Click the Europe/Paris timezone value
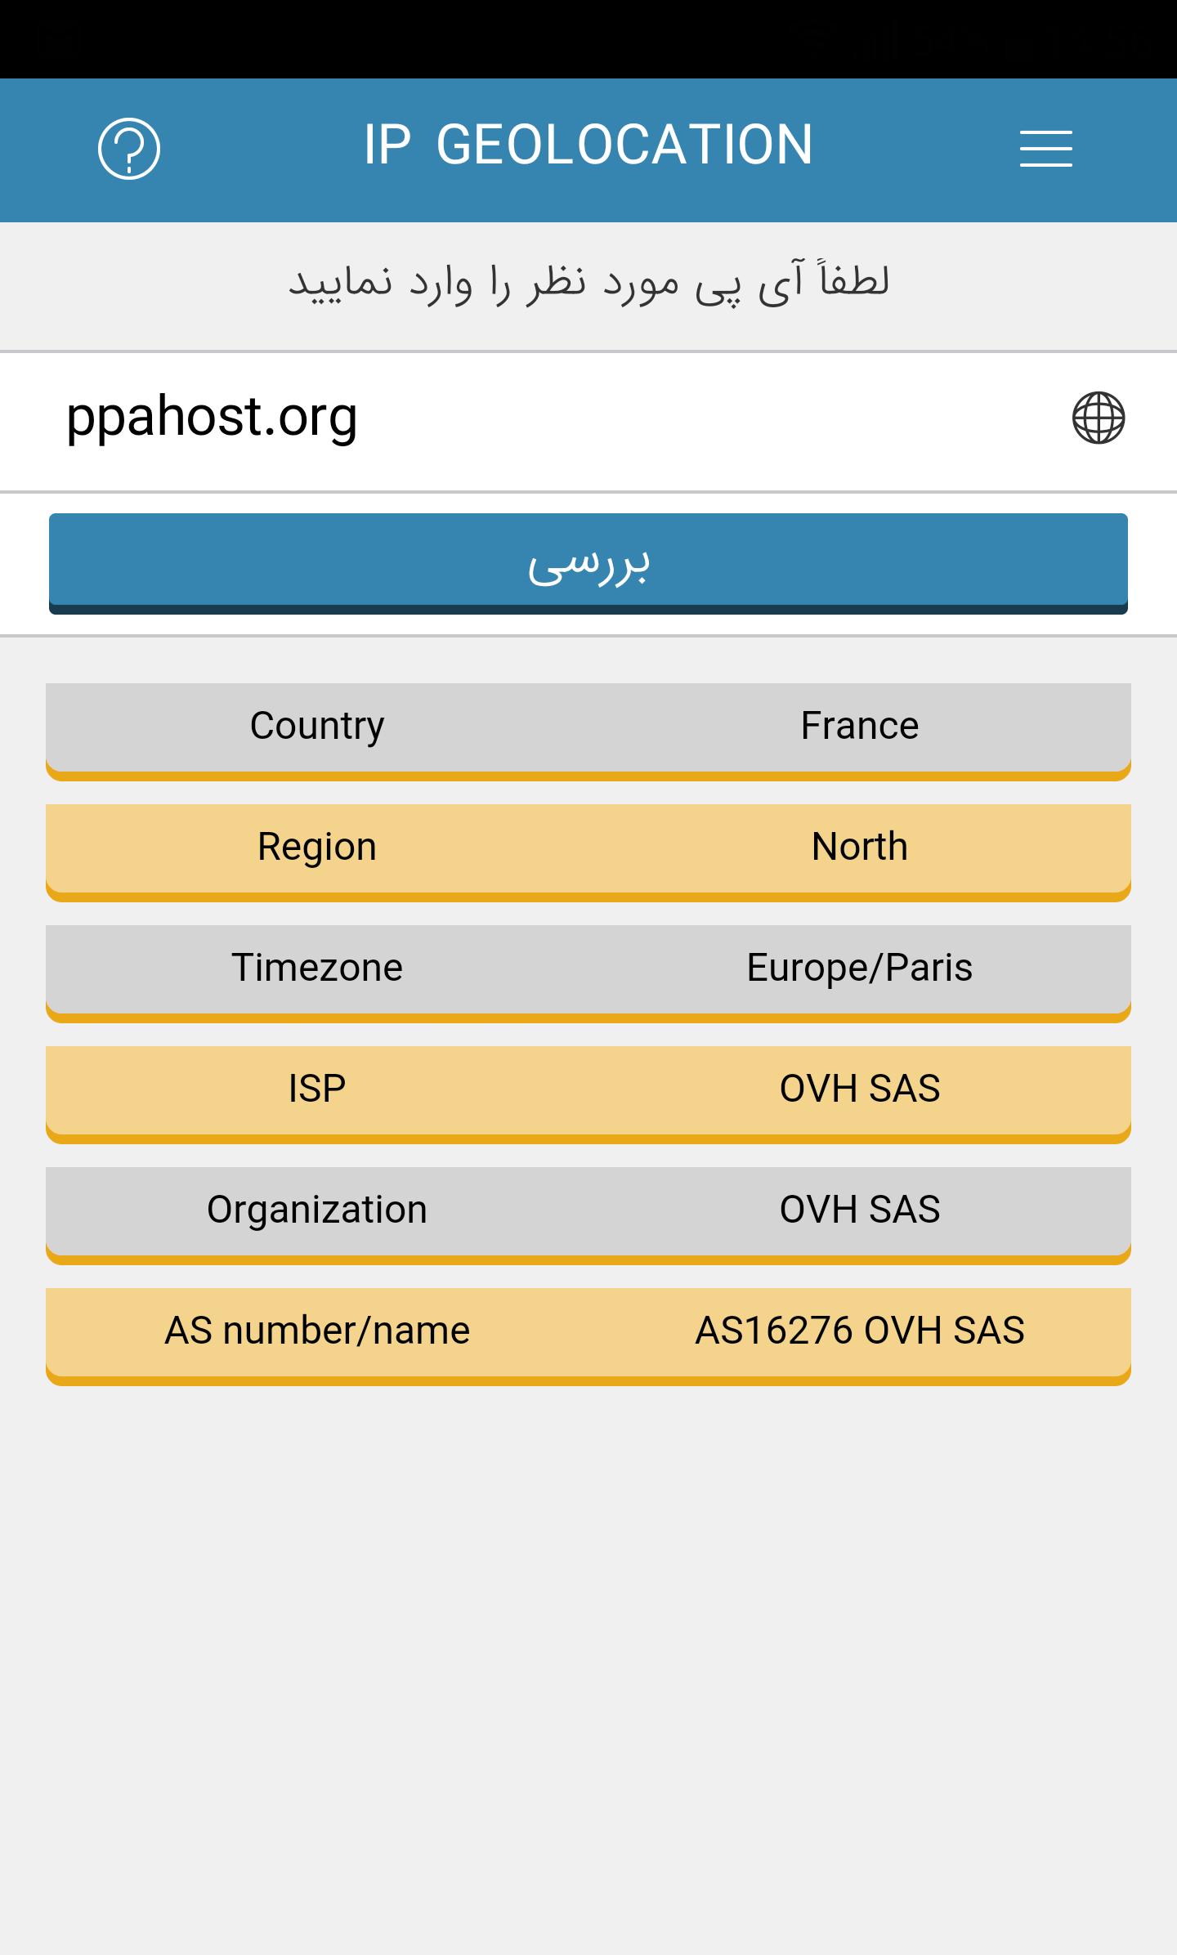The width and height of the screenshot is (1177, 1955). pos(860,968)
